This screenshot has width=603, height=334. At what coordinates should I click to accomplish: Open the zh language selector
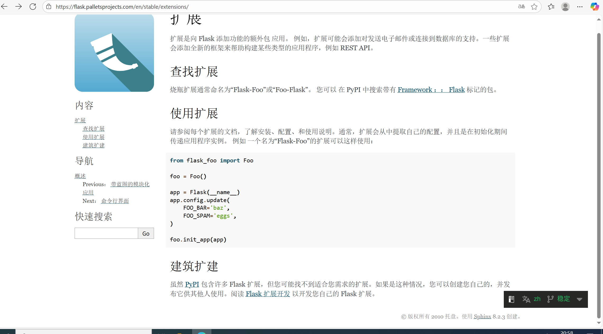point(532,299)
